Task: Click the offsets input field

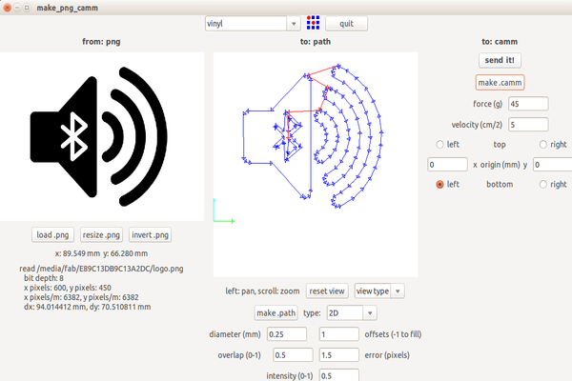Action: pos(338,334)
